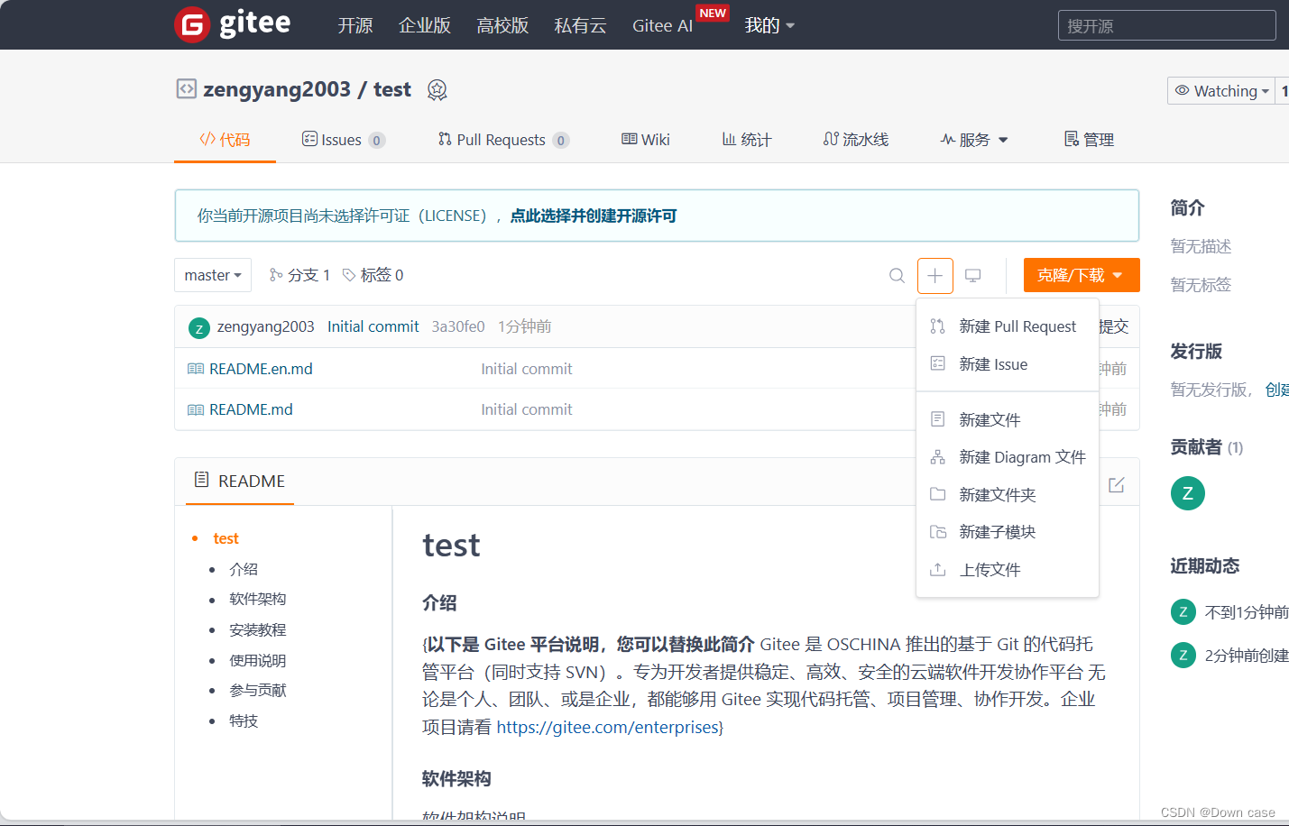1289x826 pixels.
Task: Click the 贡献者 (1) heading
Action: 1207,446
